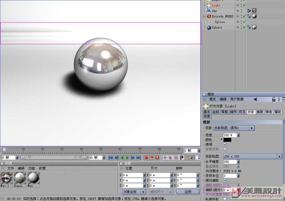Select the Mat.1 chrome material thumbnail
Screen dimensions: 285x201
click(7, 178)
